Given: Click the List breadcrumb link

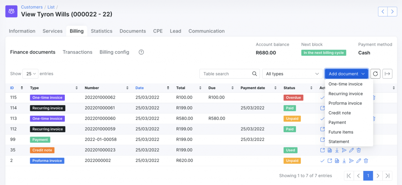Looking at the screenshot, I should [x=51, y=7].
